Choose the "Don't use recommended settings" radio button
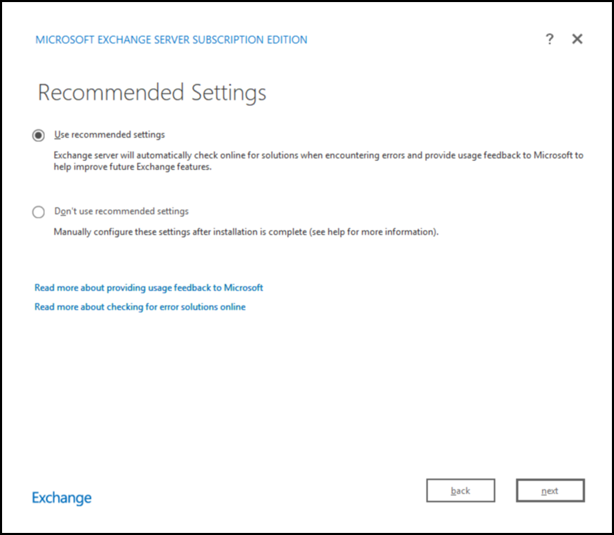 (39, 212)
